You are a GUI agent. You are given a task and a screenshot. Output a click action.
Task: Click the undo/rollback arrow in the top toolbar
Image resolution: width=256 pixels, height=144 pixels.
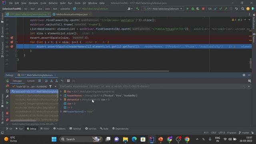point(236,9)
